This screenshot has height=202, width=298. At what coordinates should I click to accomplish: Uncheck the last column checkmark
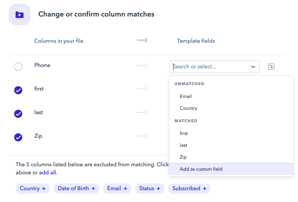tap(18, 114)
